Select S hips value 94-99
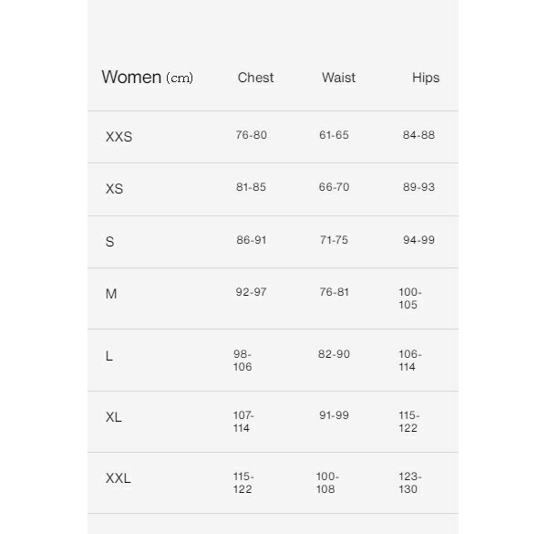The height and width of the screenshot is (534, 547). (x=418, y=240)
